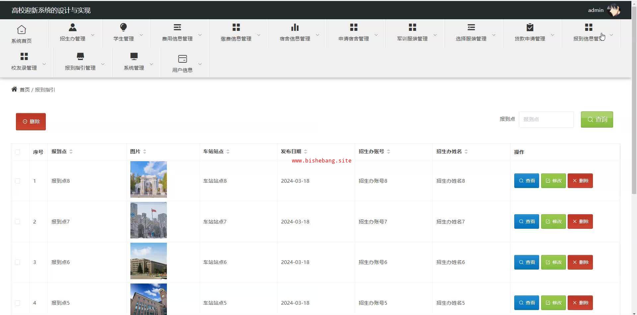Click the 报到点 search input field
The width and height of the screenshot is (637, 315).
point(546,119)
